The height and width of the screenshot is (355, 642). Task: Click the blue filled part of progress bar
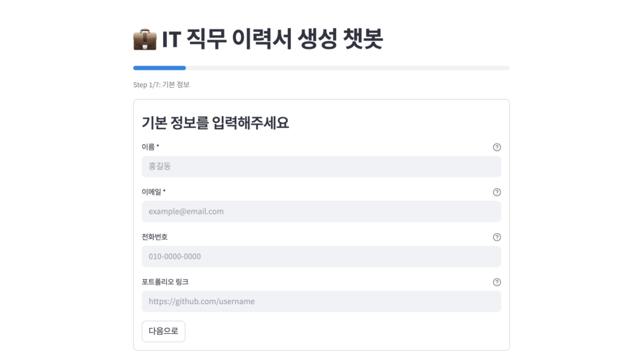[x=159, y=68]
